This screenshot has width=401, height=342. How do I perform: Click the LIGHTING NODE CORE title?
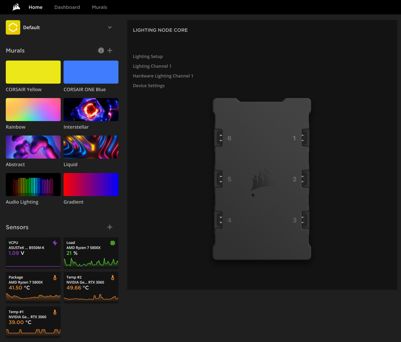pos(160,30)
